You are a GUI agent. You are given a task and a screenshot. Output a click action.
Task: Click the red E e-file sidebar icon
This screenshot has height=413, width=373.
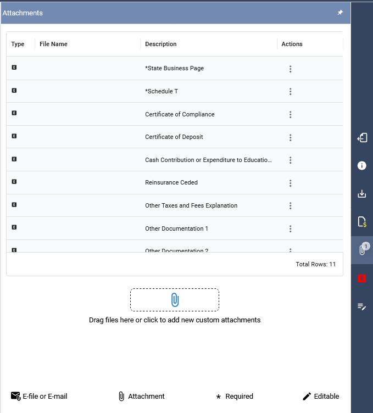pos(361,278)
